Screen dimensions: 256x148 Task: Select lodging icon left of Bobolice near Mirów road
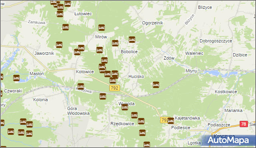pyautogui.click(x=115, y=43)
